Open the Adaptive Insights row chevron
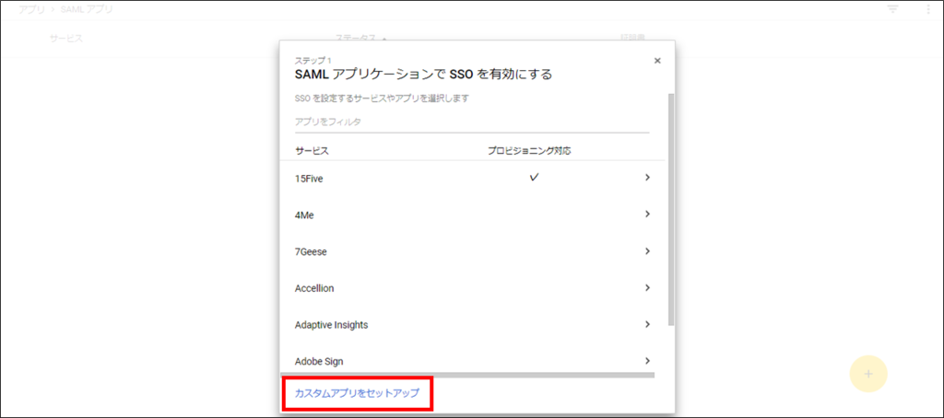The width and height of the screenshot is (944, 418). (647, 324)
